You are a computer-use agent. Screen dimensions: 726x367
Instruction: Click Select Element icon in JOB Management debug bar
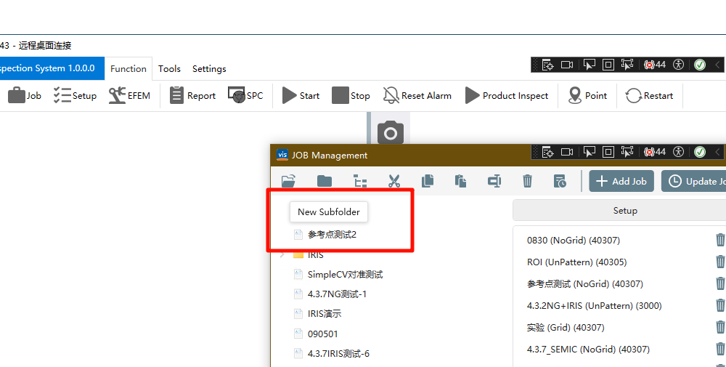point(589,152)
